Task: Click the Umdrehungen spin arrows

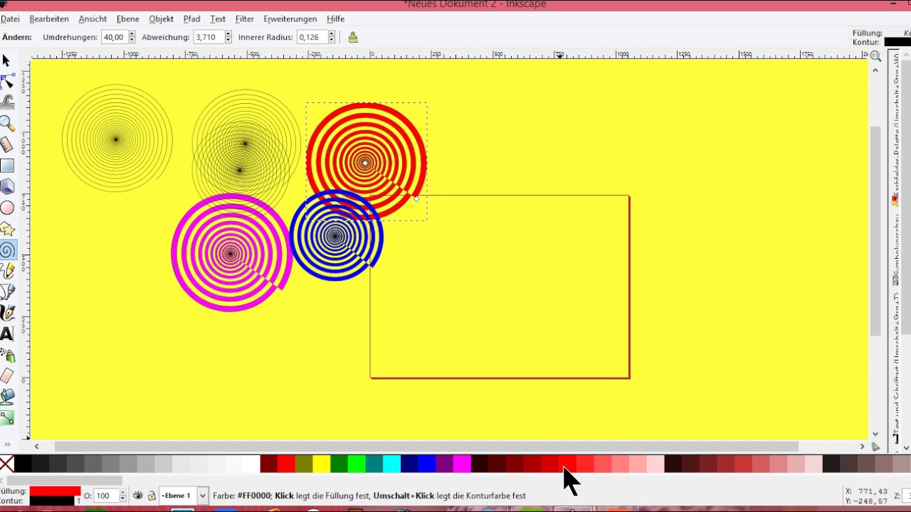Action: (x=132, y=37)
